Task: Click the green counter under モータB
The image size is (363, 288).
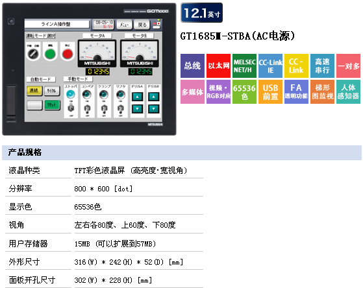Action: 140,72
